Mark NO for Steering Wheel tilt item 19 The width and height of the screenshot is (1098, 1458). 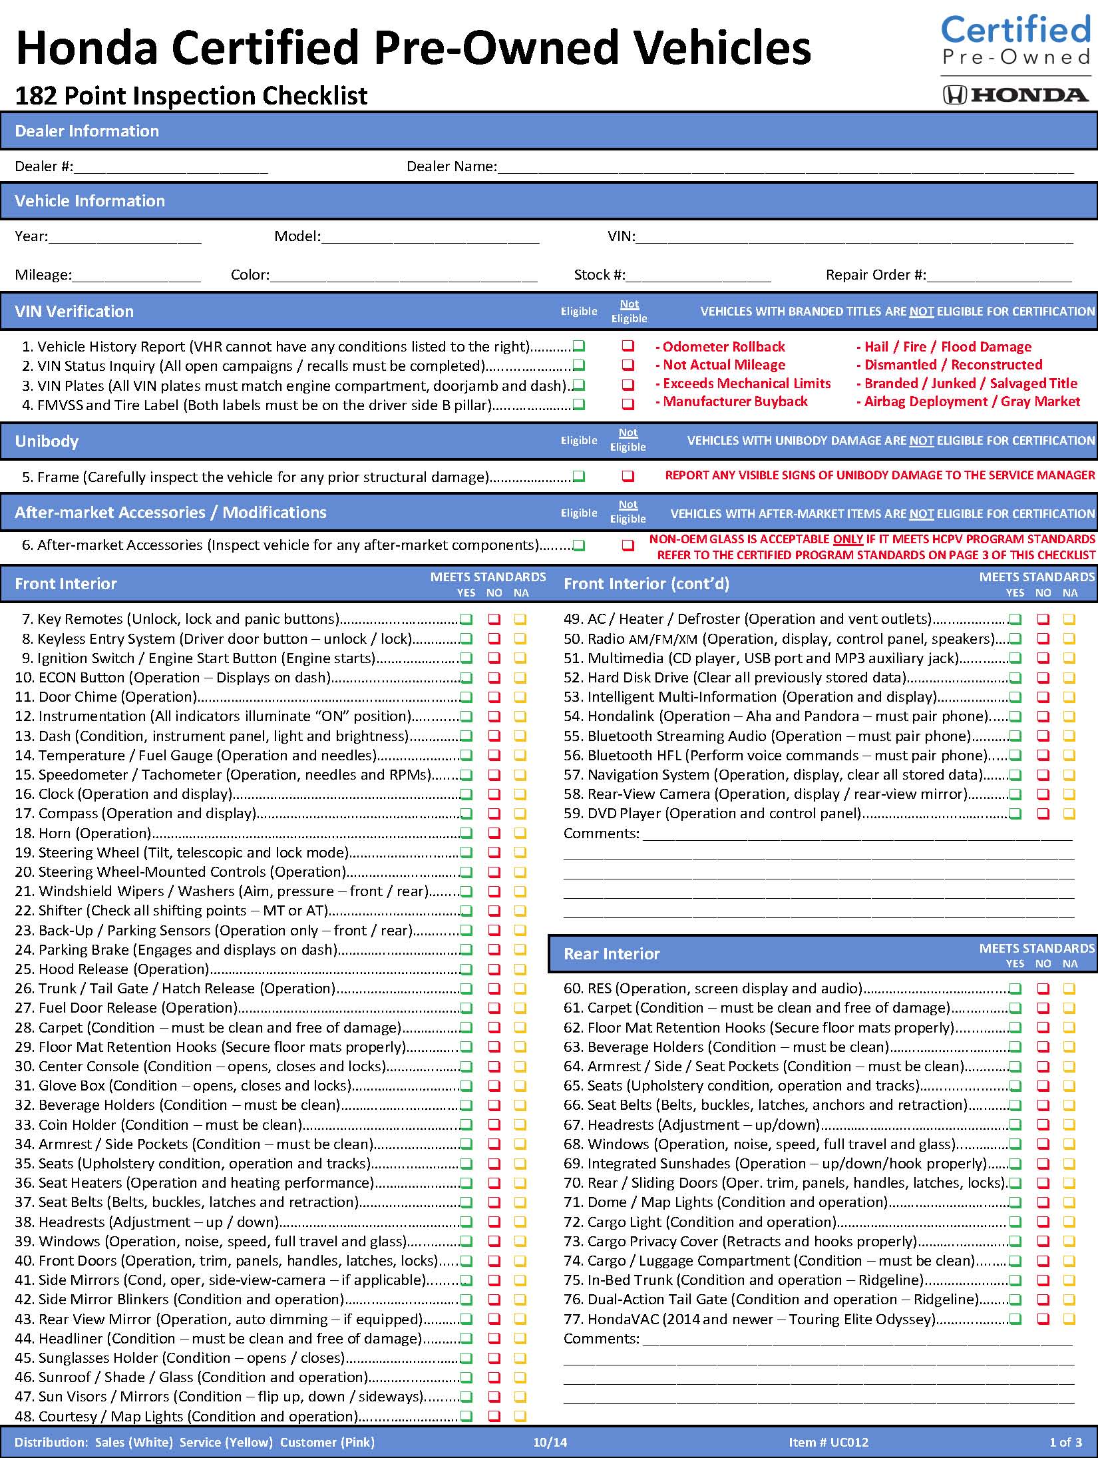pos(494,852)
